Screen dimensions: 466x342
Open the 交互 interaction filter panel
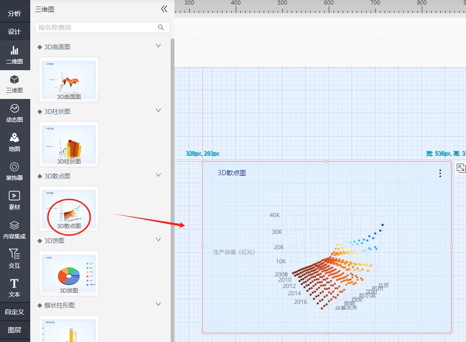(x=14, y=259)
